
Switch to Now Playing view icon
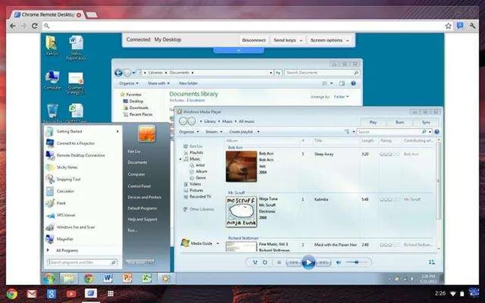pos(431,262)
